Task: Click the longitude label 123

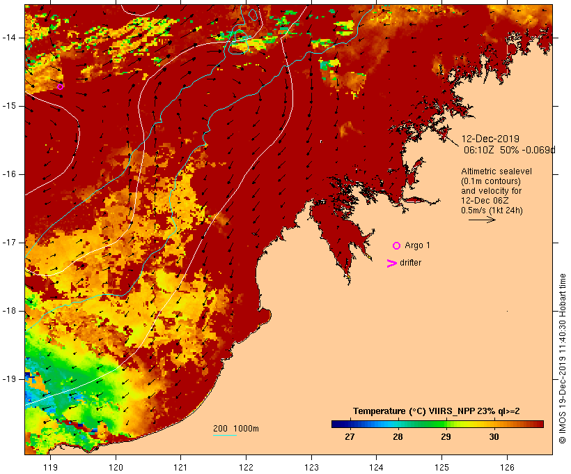Action: point(311,467)
